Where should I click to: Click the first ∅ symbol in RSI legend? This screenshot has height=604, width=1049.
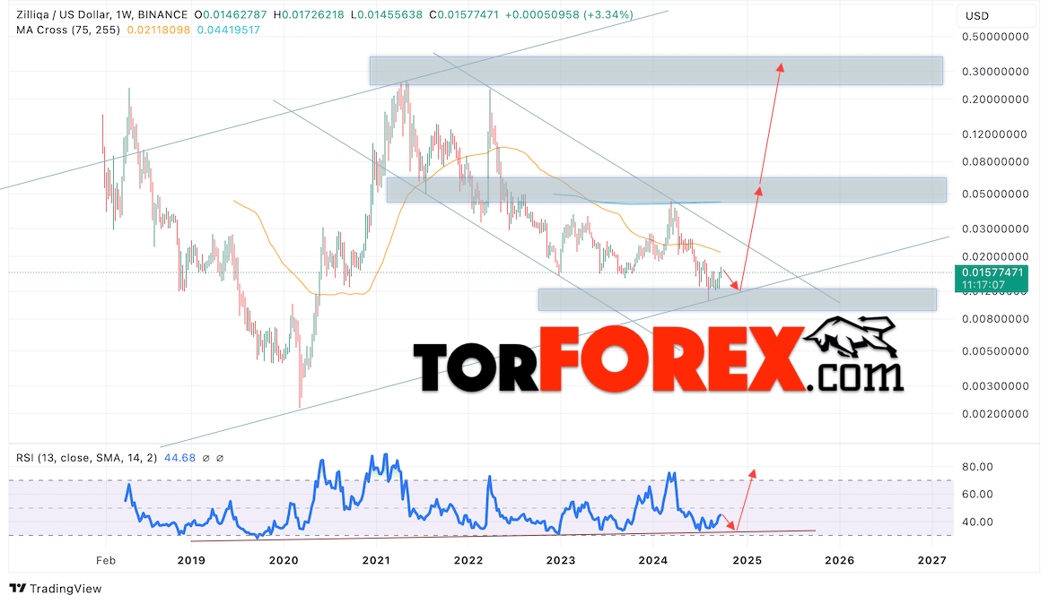[x=206, y=458]
